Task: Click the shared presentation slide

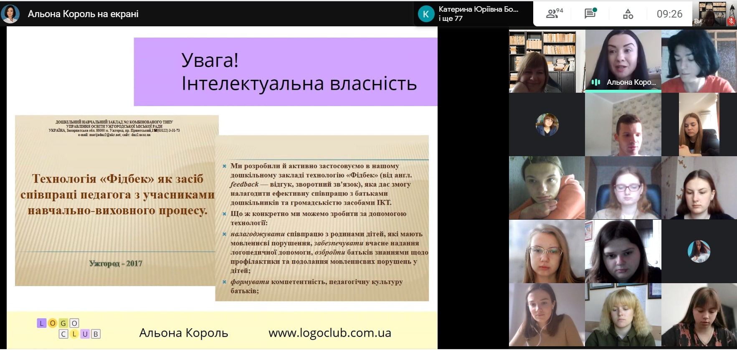Action: tap(222, 187)
